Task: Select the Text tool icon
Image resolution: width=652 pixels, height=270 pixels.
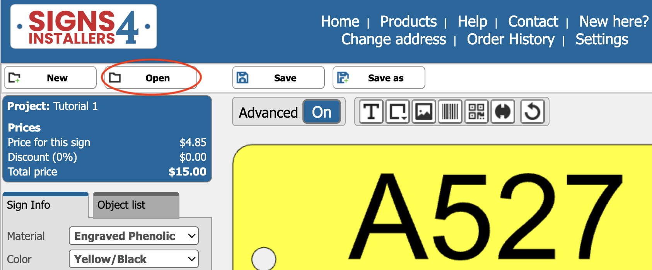Action: pos(371,112)
